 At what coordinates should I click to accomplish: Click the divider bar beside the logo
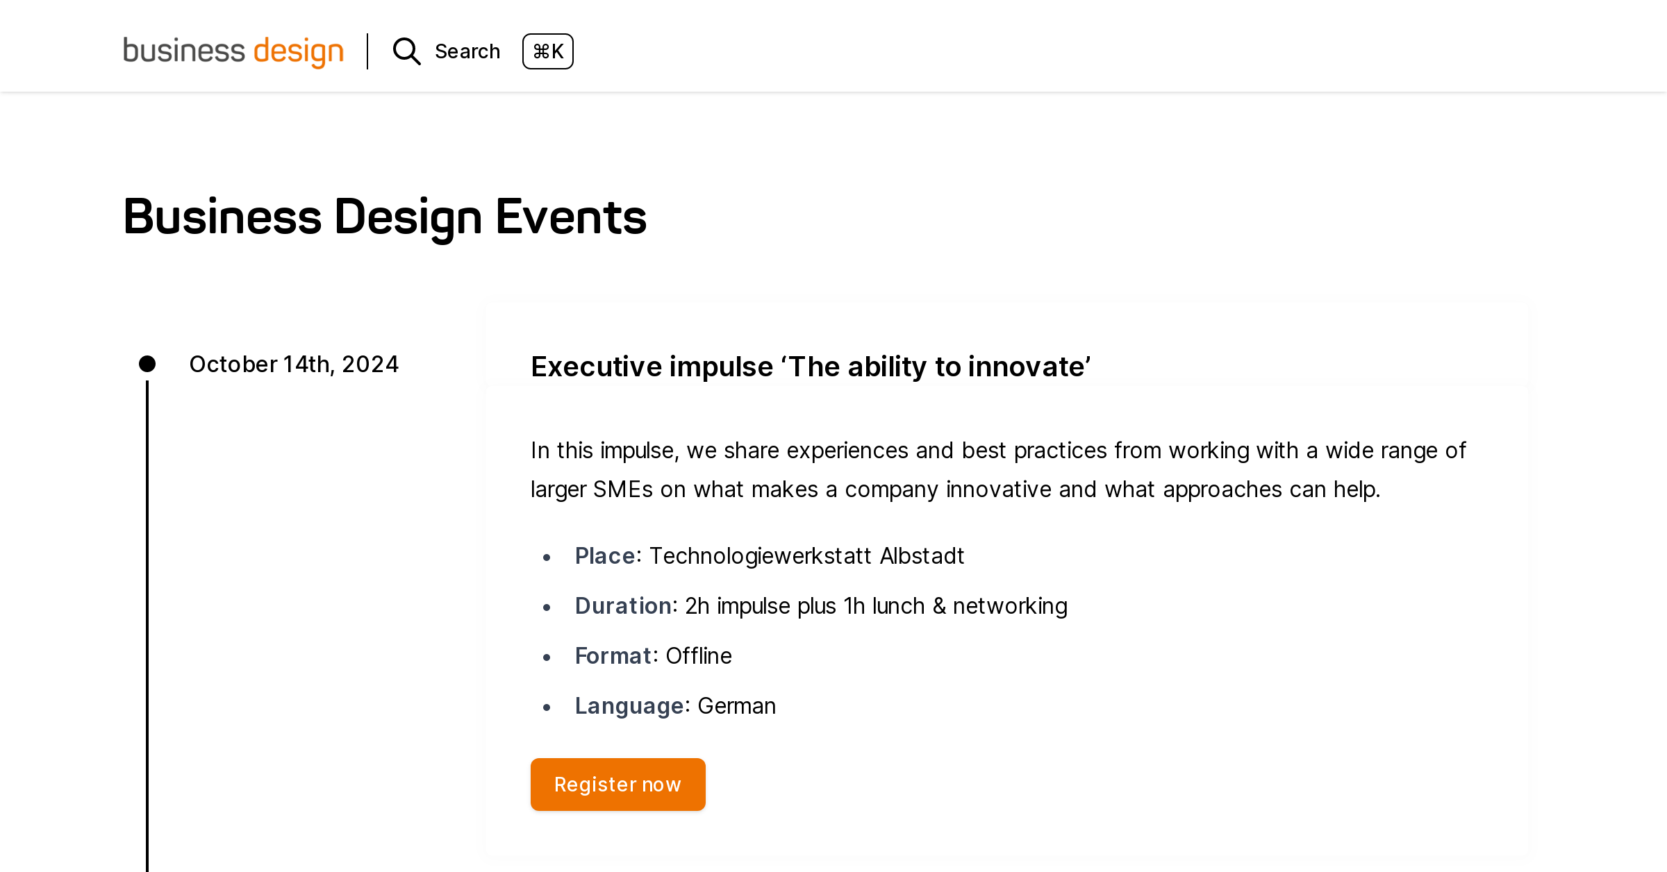[367, 51]
